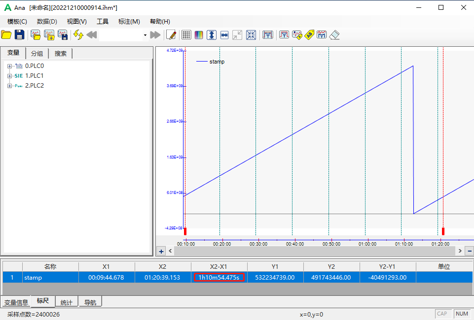Open the 标注(M) menu
Image resolution: width=474 pixels, height=320 pixels.
coord(129,21)
